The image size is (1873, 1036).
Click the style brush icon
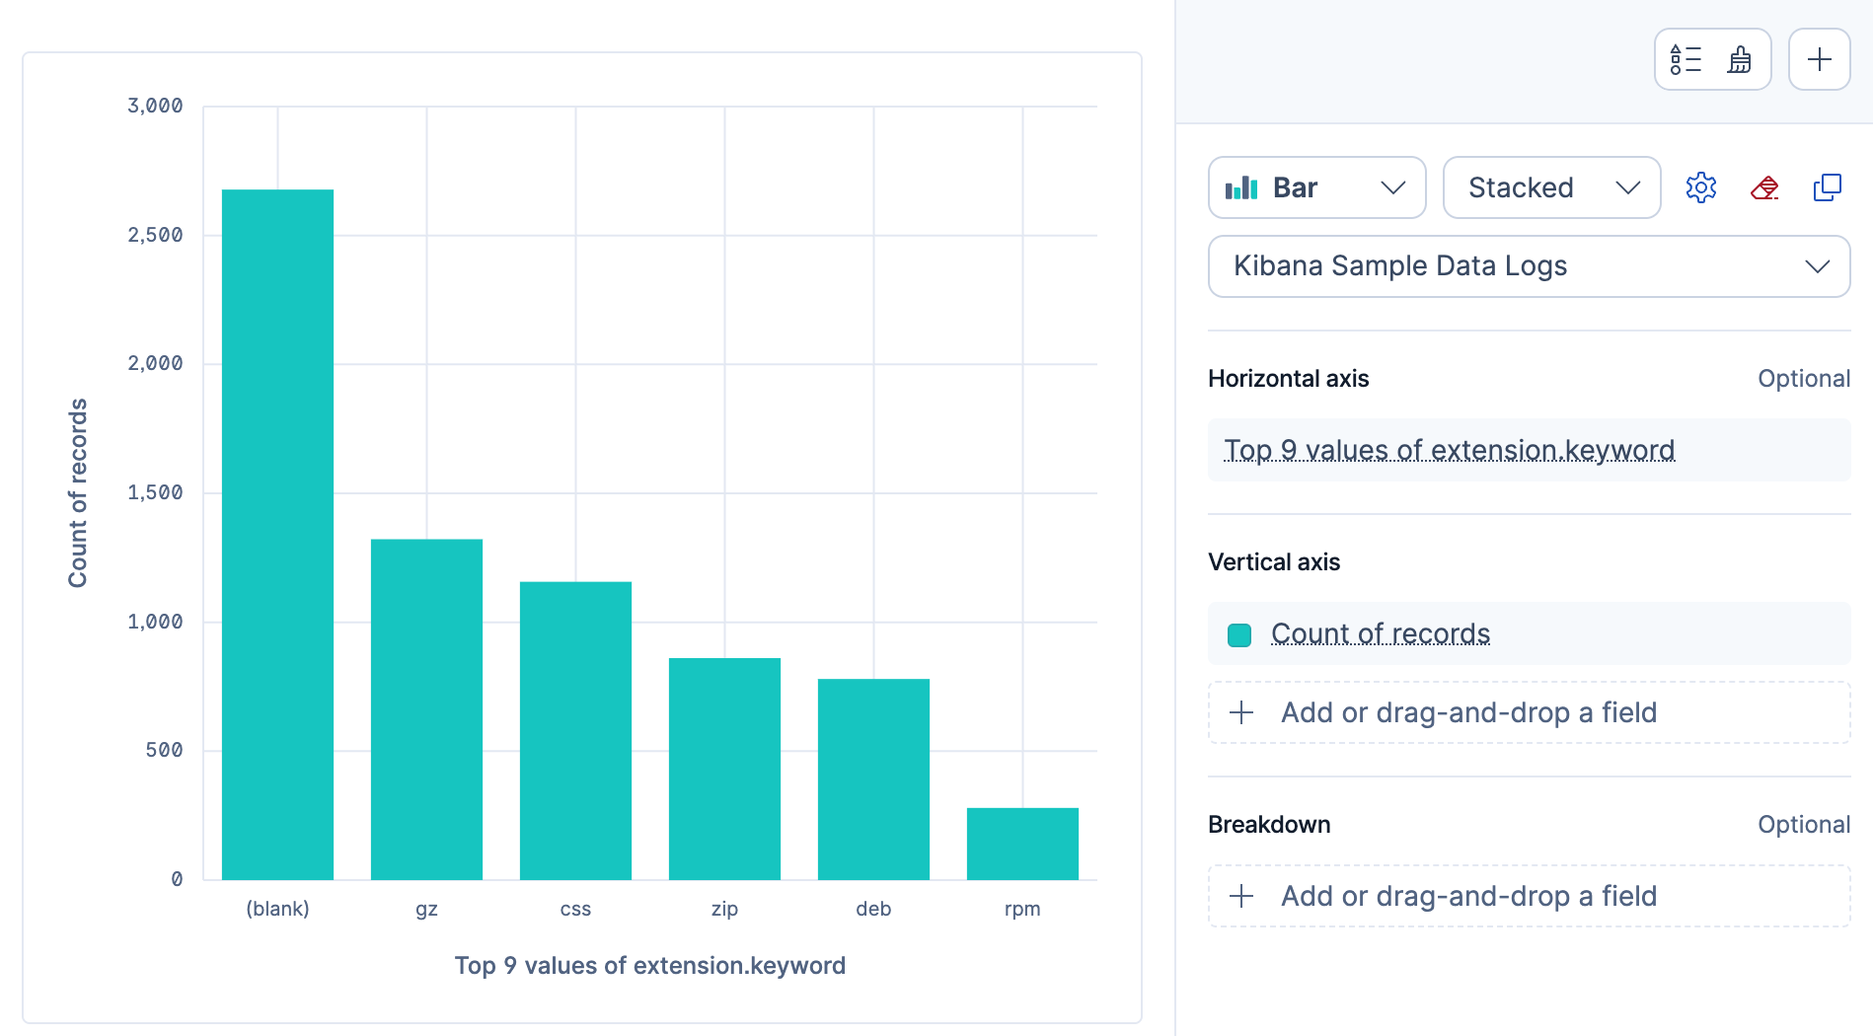tap(1740, 59)
